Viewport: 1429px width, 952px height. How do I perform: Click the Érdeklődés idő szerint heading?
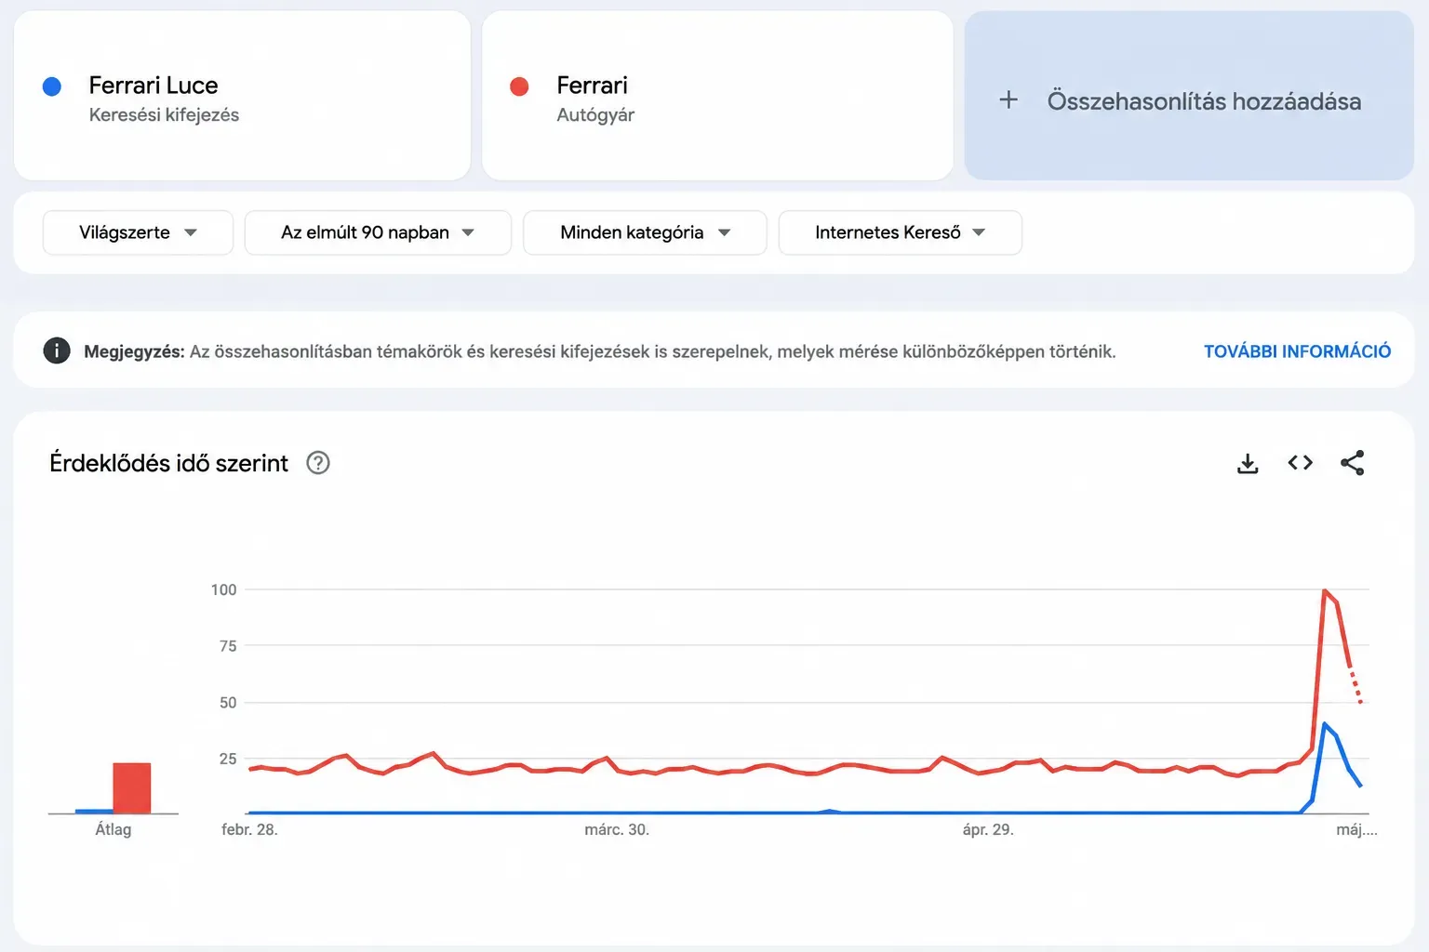click(168, 463)
